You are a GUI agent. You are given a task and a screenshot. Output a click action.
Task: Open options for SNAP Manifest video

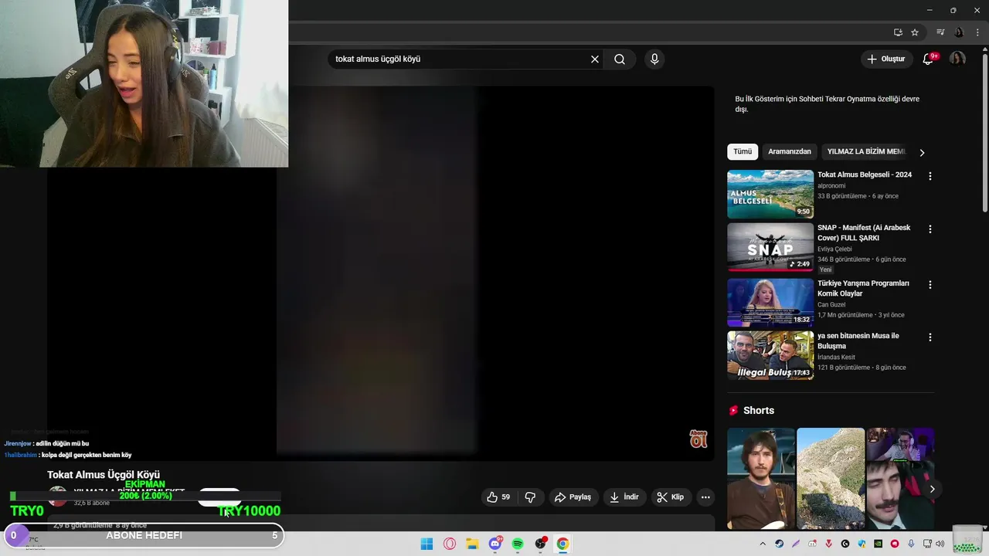(930, 229)
